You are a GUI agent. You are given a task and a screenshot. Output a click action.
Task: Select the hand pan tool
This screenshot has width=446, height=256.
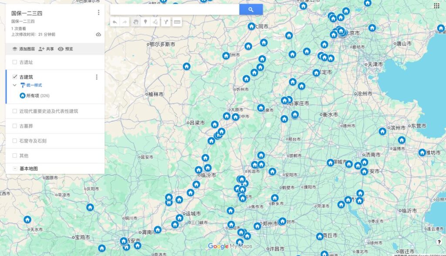coord(135,22)
